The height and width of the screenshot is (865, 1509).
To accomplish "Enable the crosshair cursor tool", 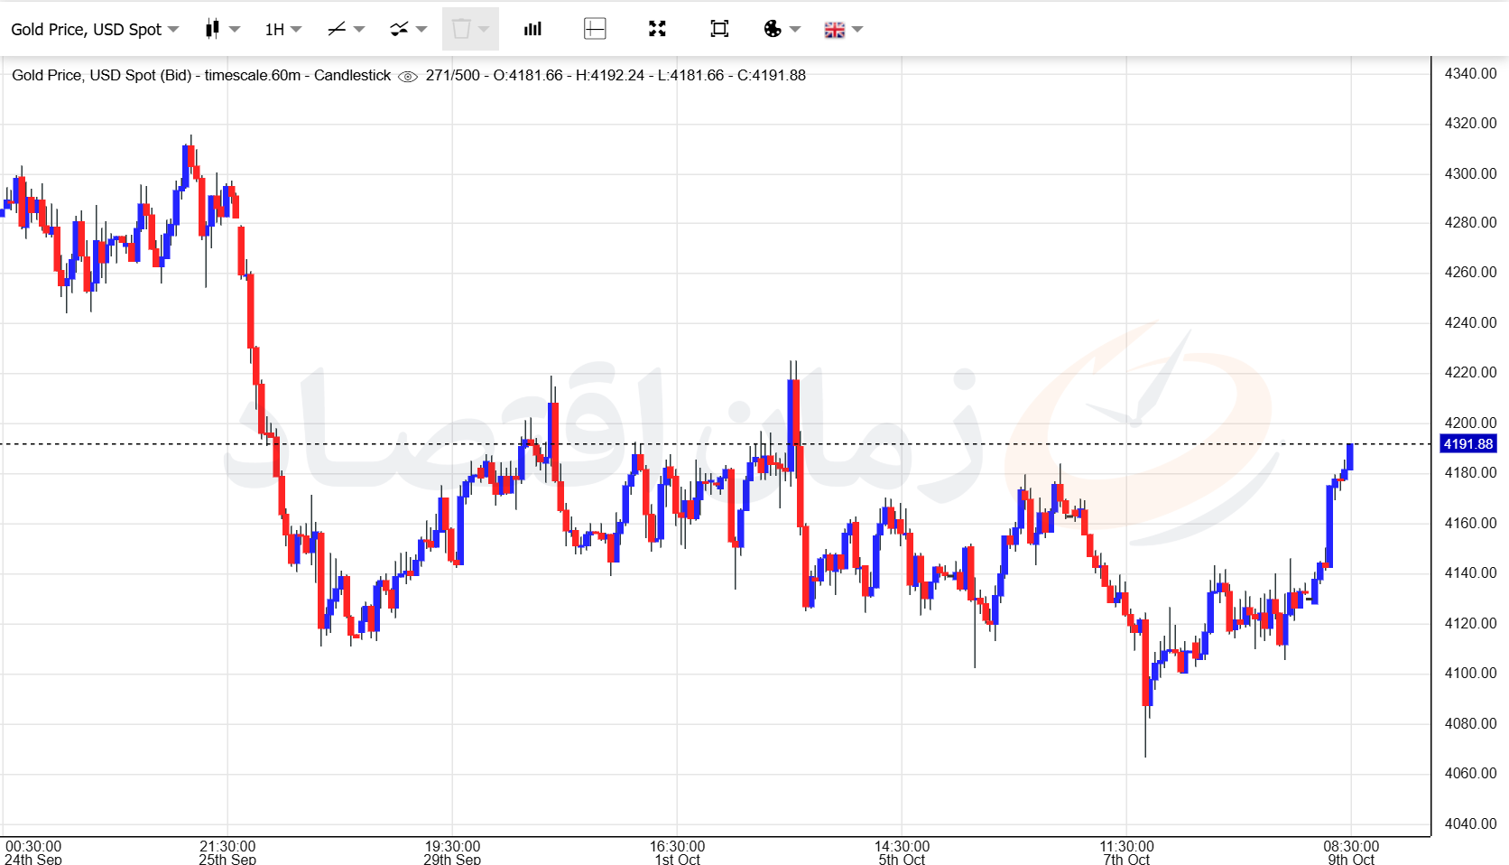I will 595,30.
